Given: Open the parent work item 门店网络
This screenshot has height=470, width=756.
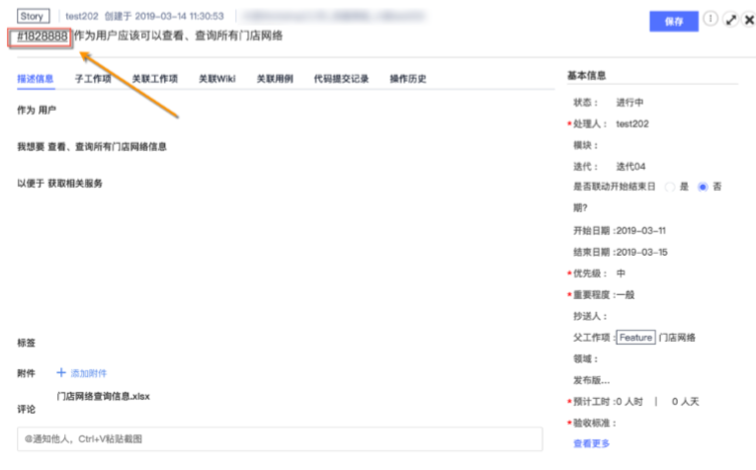Looking at the screenshot, I should coord(677,338).
